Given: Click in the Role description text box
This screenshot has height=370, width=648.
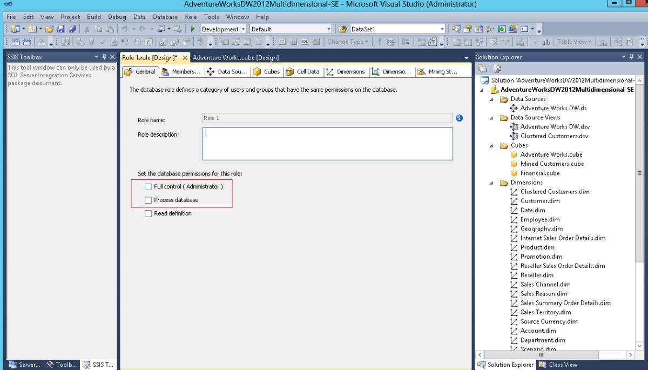Looking at the screenshot, I should pyautogui.click(x=328, y=144).
